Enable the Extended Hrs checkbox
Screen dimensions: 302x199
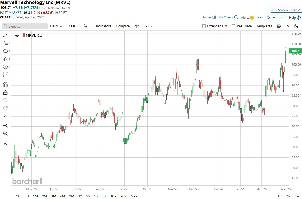point(204,26)
